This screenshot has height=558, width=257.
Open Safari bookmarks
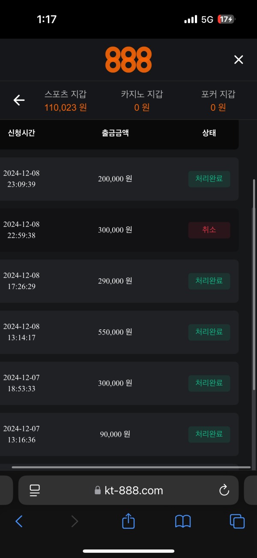pos(182,521)
